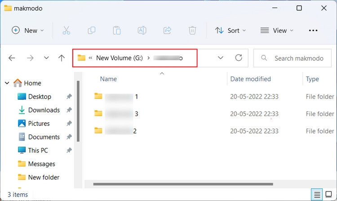Open Home in navigation pane
This screenshot has width=337, height=201.
[27, 83]
